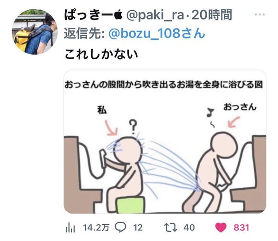Open the 20時間 timestamp link
This screenshot has width=278, height=241.
(212, 15)
